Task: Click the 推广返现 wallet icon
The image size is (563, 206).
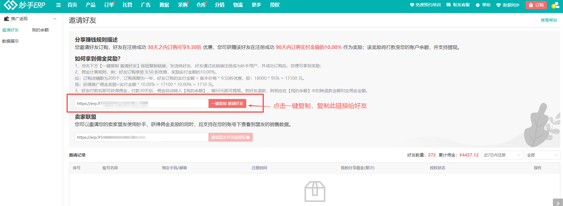Action: pos(6,19)
